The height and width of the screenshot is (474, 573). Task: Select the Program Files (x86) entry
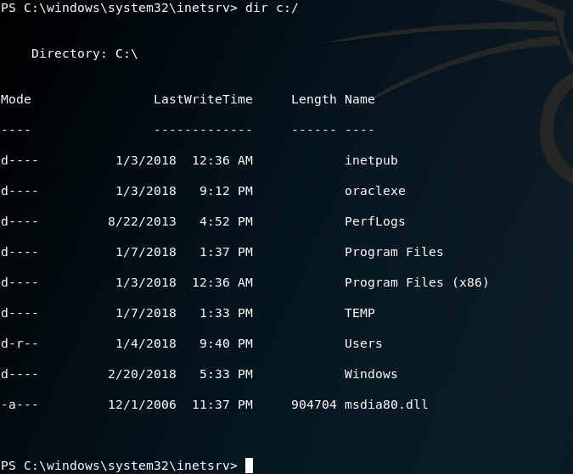[x=416, y=282]
